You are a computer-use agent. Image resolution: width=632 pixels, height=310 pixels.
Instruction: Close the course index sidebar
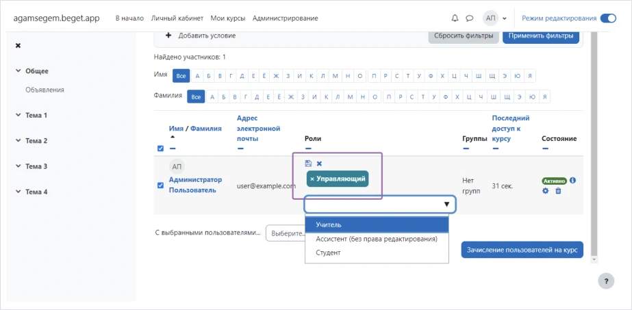[x=18, y=46]
